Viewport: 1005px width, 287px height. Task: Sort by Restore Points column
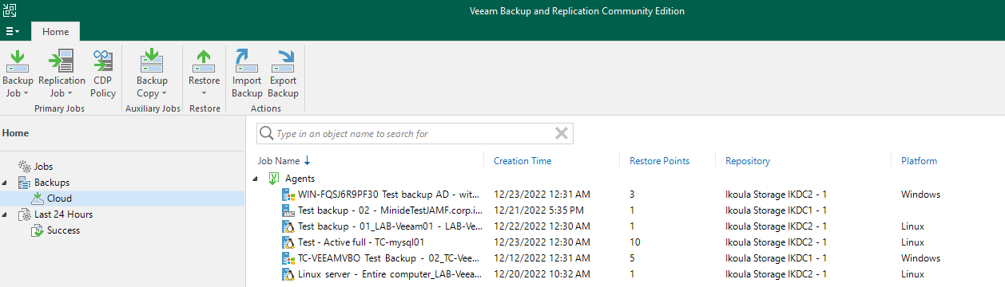tap(660, 161)
